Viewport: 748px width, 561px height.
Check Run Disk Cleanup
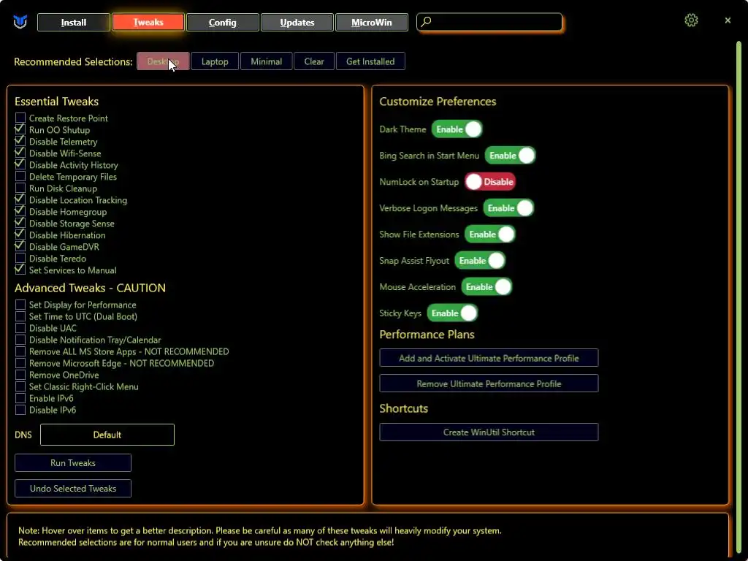pos(20,188)
